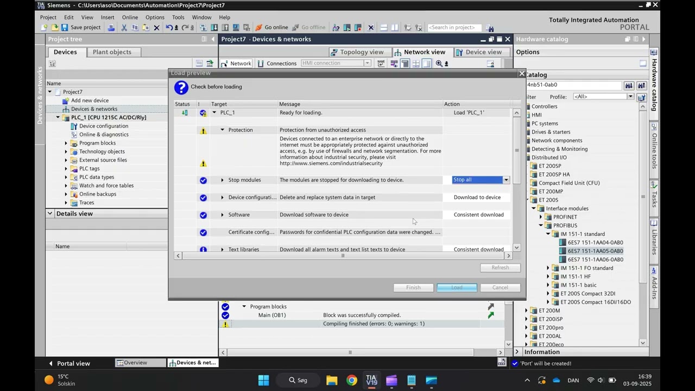Click the Load preview vertical scrollbar down arrow
695x391 pixels.
516,248
